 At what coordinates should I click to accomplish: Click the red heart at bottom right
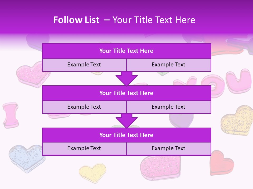221,163
